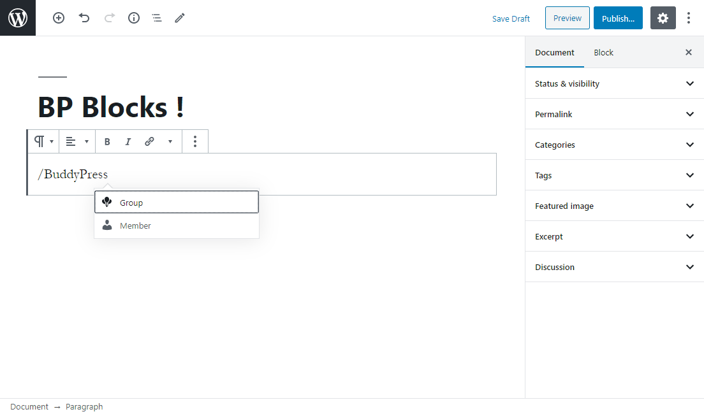The height and width of the screenshot is (414, 704).
Task: Open the Add block inserter
Action: click(59, 18)
